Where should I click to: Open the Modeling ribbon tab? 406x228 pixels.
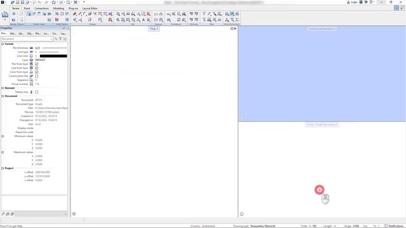58,8
